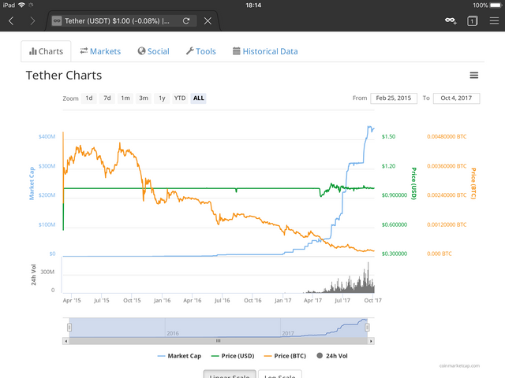Click the $400M market cap axis label
The width and height of the screenshot is (505, 378).
coord(47,136)
